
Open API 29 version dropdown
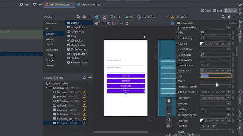pos(130,17)
